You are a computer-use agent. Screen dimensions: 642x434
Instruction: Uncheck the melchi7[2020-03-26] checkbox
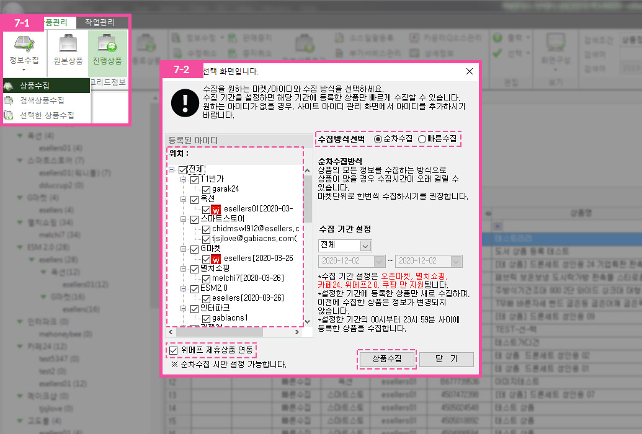pyautogui.click(x=206, y=279)
